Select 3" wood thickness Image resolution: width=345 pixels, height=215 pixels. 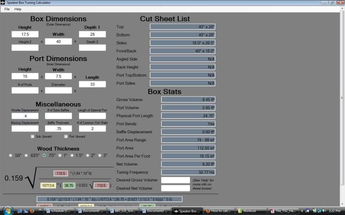[100, 155]
